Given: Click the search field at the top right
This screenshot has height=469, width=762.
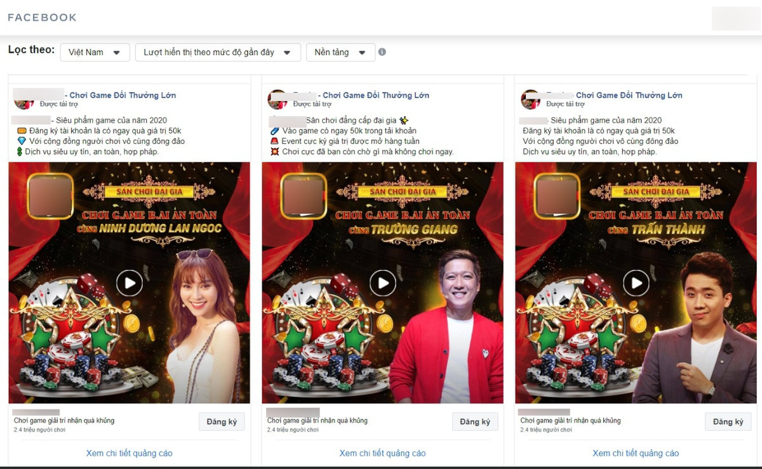Looking at the screenshot, I should click(x=737, y=18).
